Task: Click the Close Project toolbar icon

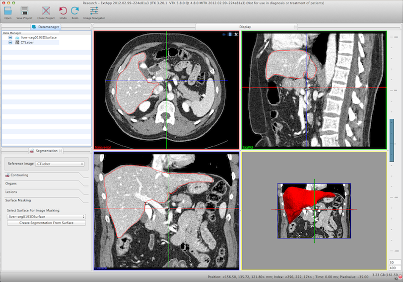Action: click(x=46, y=11)
